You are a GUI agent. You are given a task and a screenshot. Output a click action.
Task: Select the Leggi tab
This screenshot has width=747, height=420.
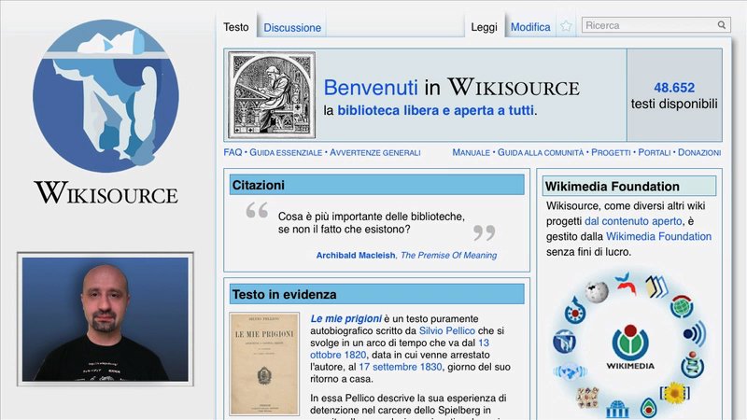tap(484, 28)
